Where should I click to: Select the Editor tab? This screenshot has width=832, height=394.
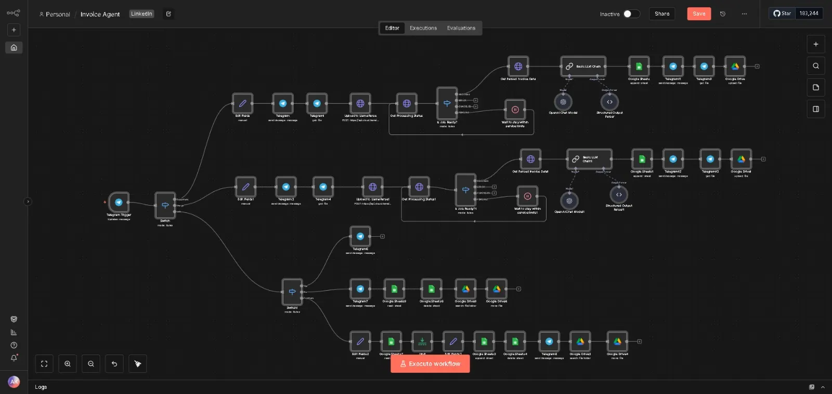392,28
